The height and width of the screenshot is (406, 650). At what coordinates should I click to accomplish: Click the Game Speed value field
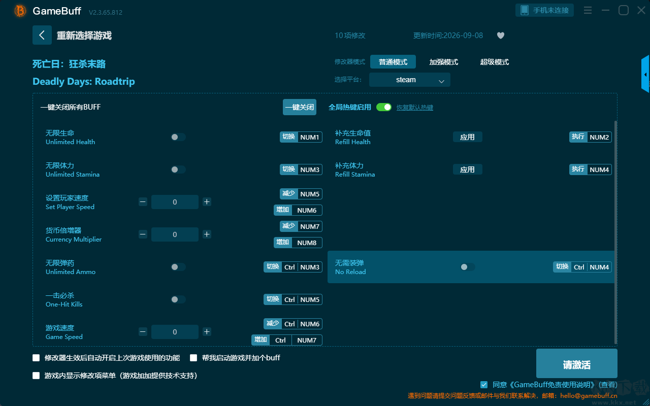coord(175,332)
